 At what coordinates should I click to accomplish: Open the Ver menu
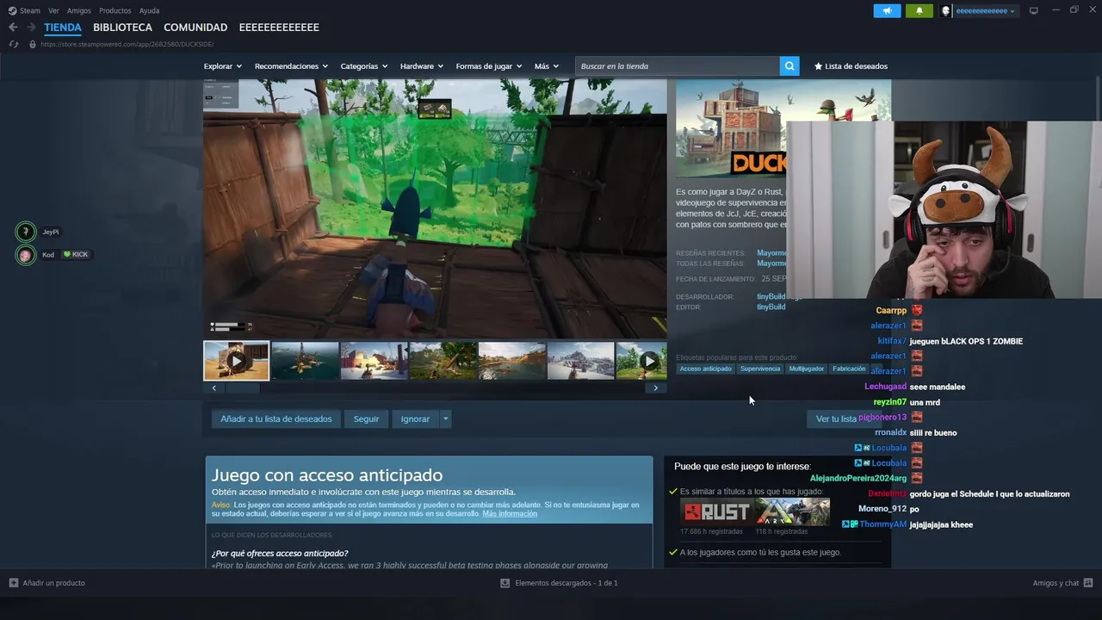[53, 10]
